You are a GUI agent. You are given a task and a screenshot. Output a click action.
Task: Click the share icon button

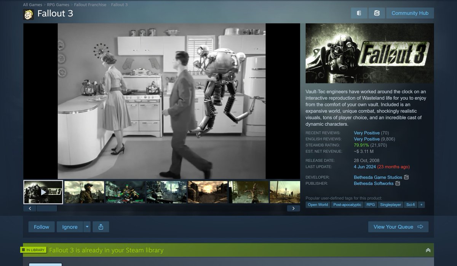click(x=101, y=227)
